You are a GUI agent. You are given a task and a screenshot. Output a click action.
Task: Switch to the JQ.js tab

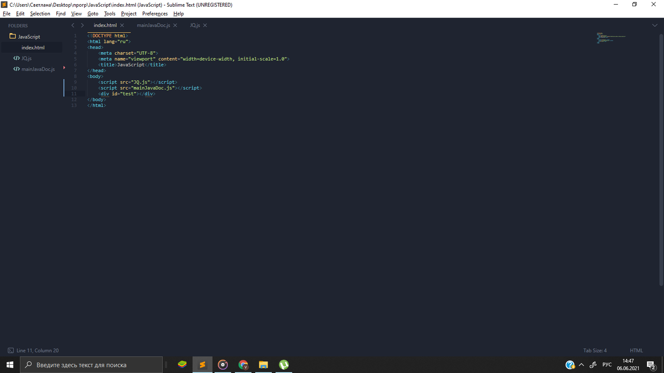(x=195, y=25)
